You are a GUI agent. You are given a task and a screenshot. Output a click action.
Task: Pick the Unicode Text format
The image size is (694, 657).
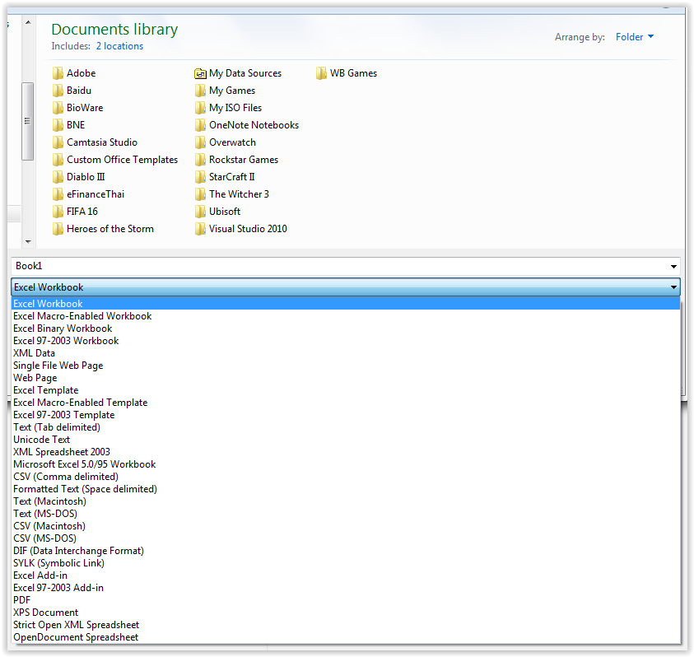[345, 440]
